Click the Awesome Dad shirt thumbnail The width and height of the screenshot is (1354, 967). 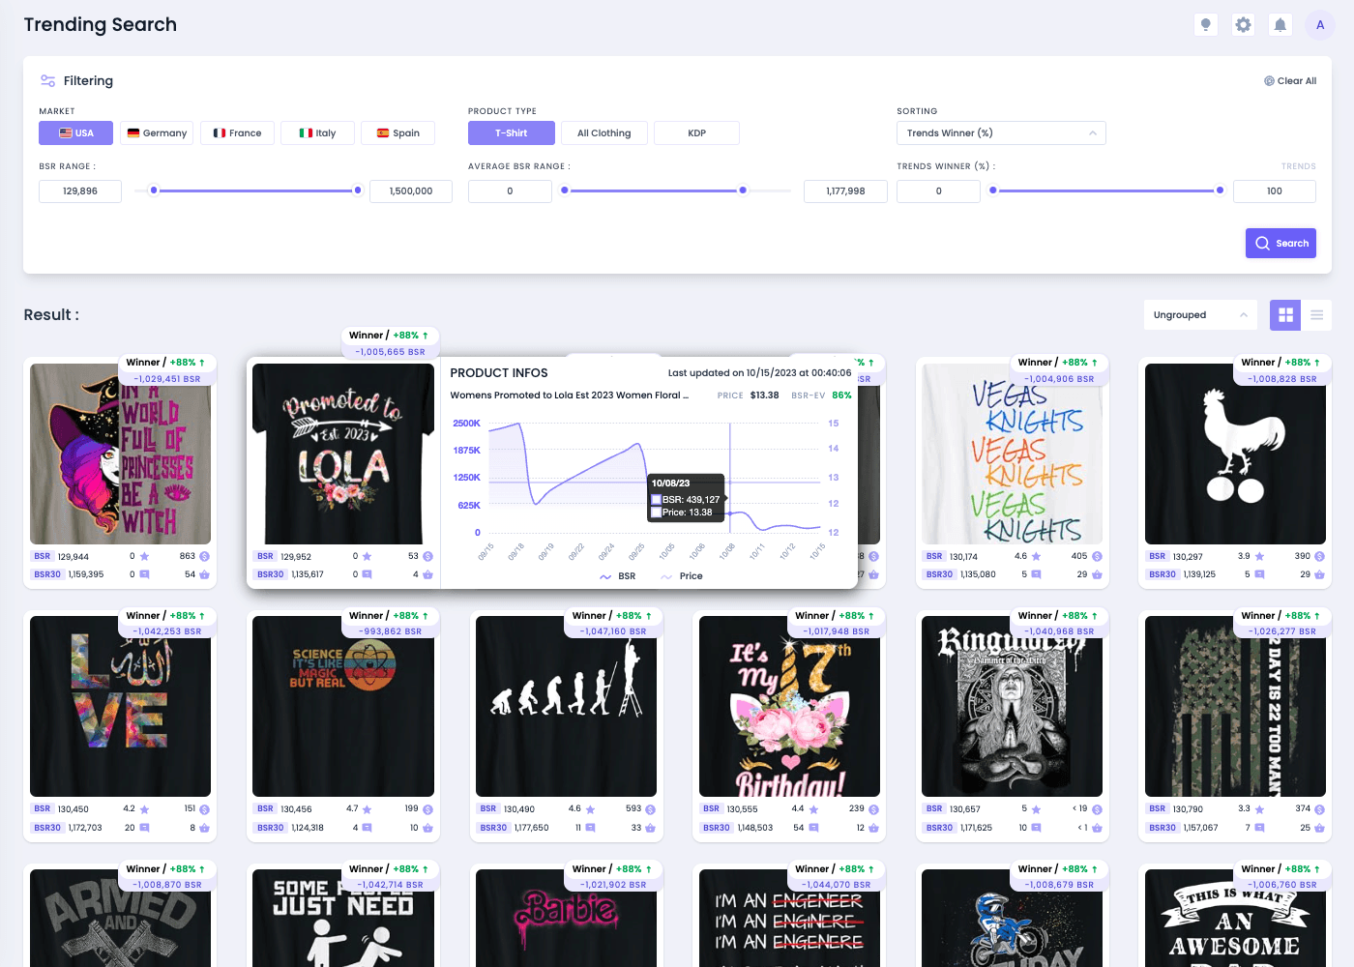point(1235,918)
